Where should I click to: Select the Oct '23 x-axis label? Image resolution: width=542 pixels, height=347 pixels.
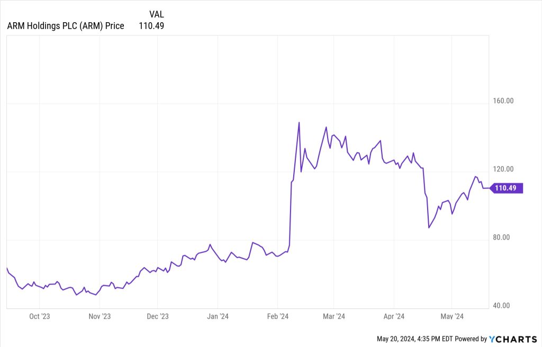pyautogui.click(x=40, y=316)
